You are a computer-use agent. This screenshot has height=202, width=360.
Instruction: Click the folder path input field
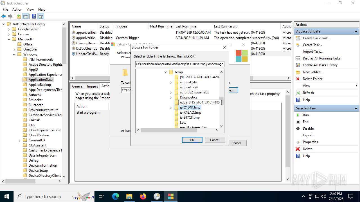point(180,64)
